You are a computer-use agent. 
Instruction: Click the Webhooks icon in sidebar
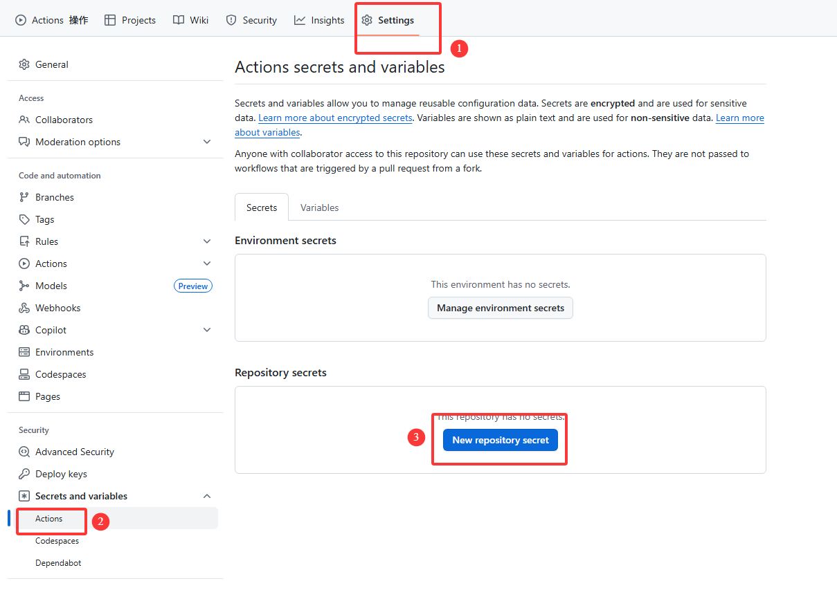[24, 308]
